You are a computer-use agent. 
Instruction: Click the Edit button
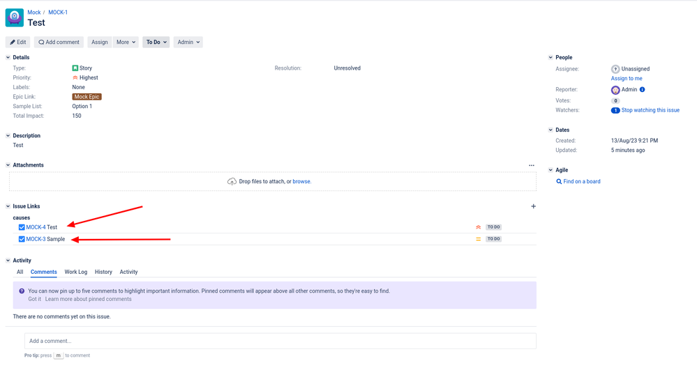pyautogui.click(x=17, y=43)
